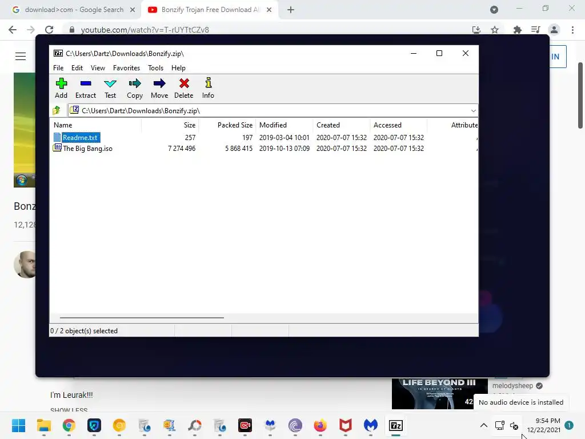Viewport: 585px width, 439px height.
Task: Sort by the Accessed column header
Action: coord(398,125)
